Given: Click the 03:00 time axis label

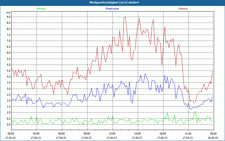Looking at the screenshot, I should [37, 134].
